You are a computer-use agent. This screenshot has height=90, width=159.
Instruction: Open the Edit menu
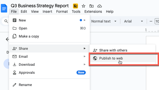coord(24,11)
